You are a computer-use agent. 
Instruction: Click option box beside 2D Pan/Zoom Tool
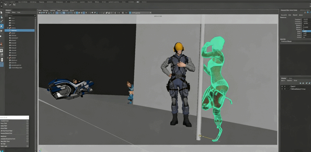[27, 131]
